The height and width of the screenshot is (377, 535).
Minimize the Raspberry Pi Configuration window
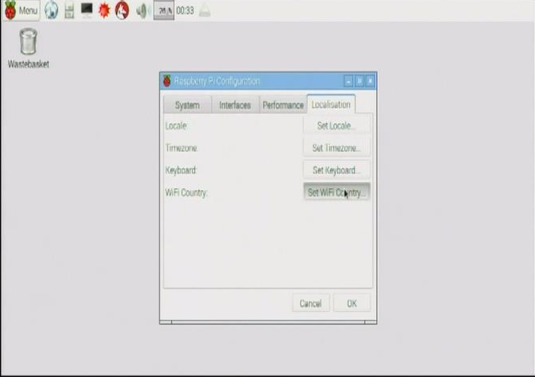tap(348, 82)
